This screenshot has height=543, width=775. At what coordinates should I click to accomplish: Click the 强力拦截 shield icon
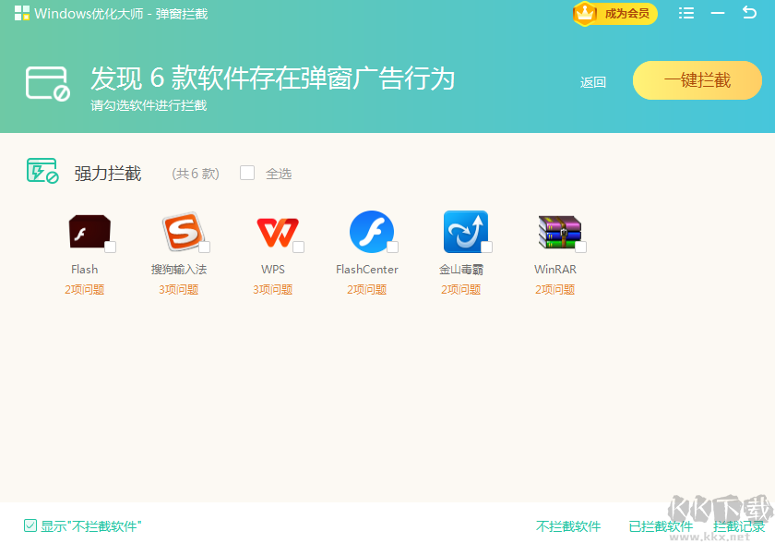pyautogui.click(x=41, y=172)
